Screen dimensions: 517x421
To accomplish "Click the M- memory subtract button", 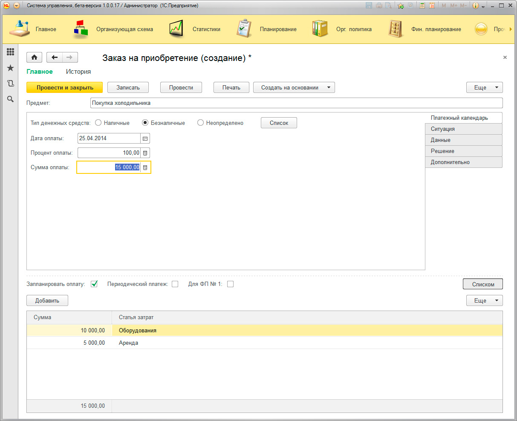I will click(x=463, y=6).
